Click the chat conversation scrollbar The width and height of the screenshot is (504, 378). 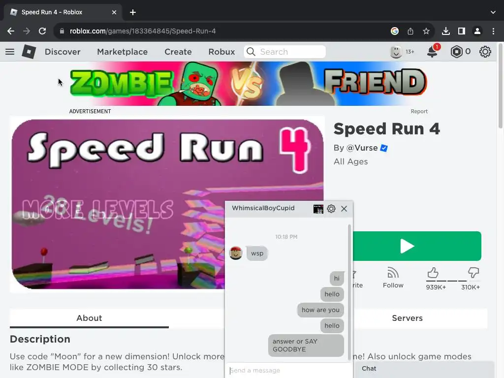coord(349,292)
